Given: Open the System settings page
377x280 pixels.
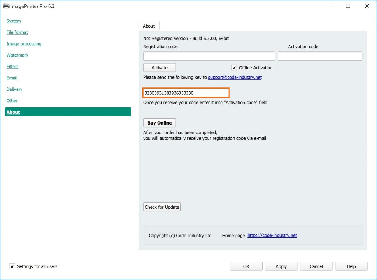Looking at the screenshot, I should (13, 21).
